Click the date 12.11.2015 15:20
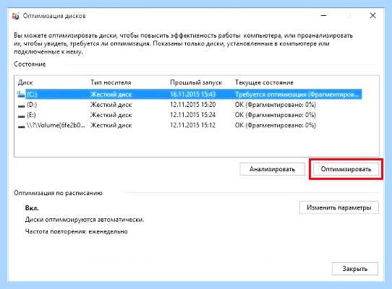This screenshot has width=392, height=289. tap(193, 105)
